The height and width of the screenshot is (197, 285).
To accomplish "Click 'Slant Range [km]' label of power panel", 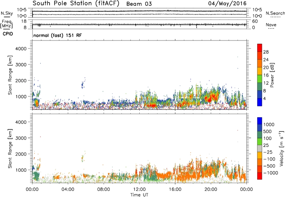I will point(10,75).
